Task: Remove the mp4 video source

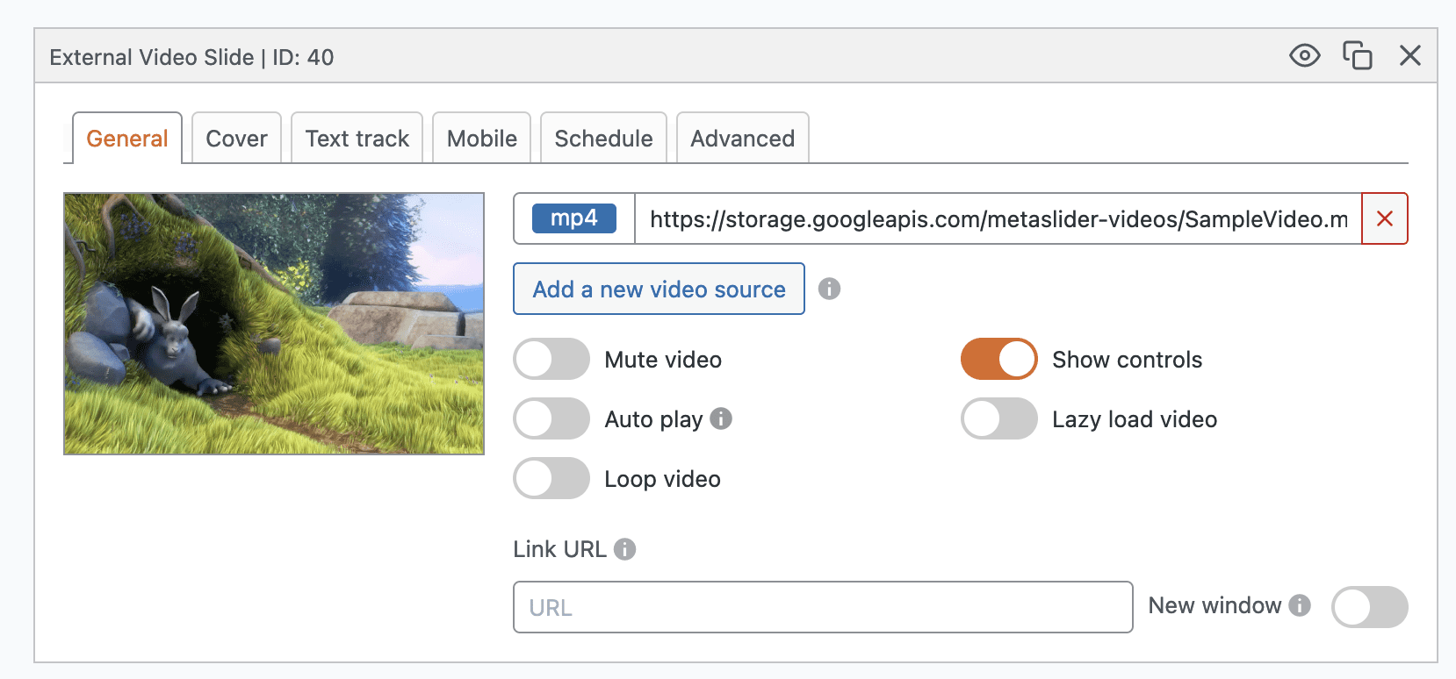Action: click(x=1384, y=218)
